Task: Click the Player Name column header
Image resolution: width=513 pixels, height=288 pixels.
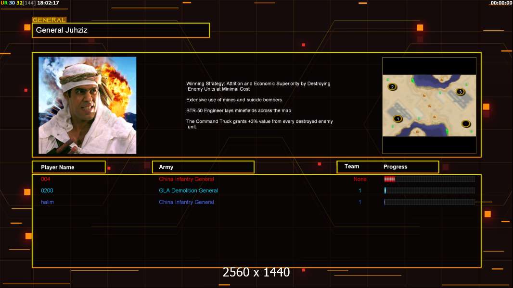Action: click(69, 167)
